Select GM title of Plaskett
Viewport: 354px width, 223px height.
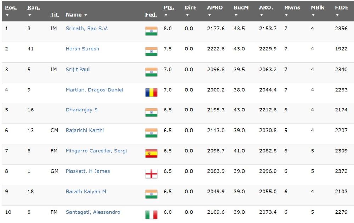tap(55, 171)
